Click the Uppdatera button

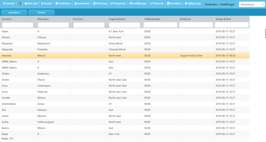(x=14, y=12)
